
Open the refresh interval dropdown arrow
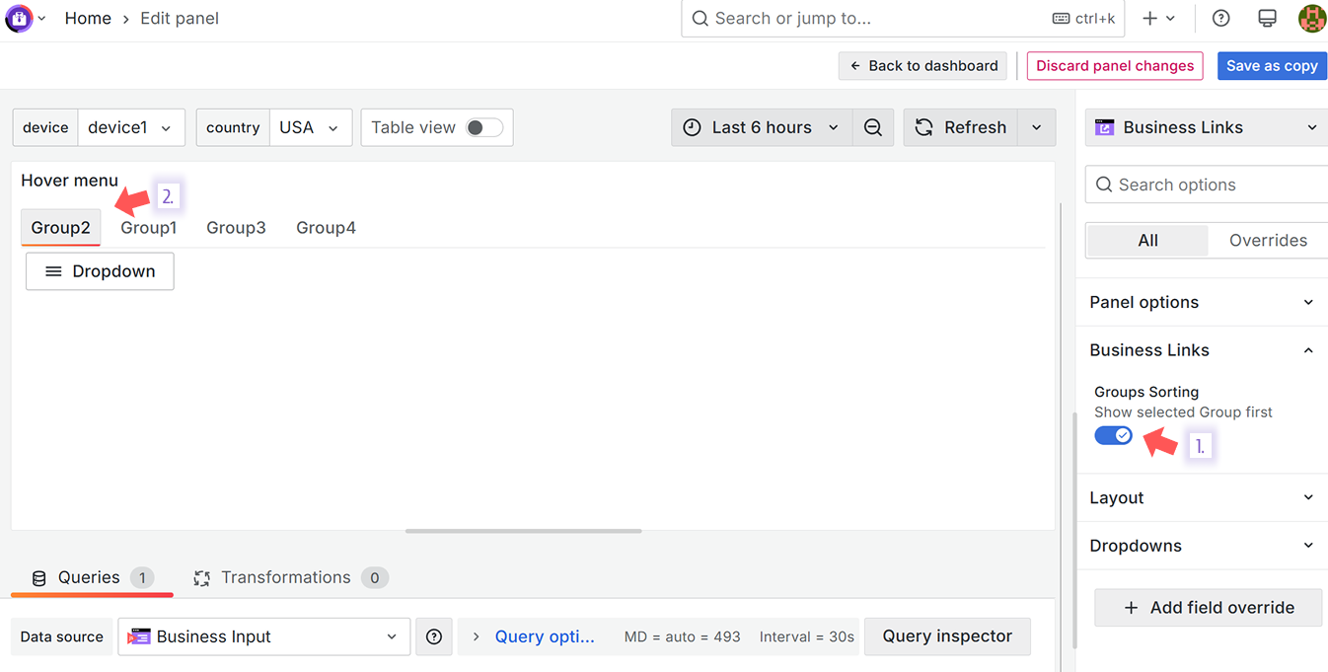(x=1036, y=127)
